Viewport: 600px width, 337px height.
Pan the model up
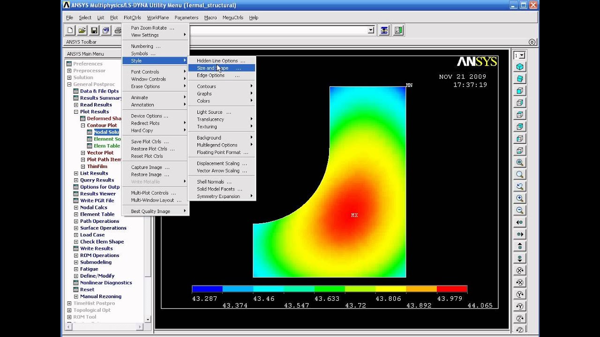(x=520, y=246)
